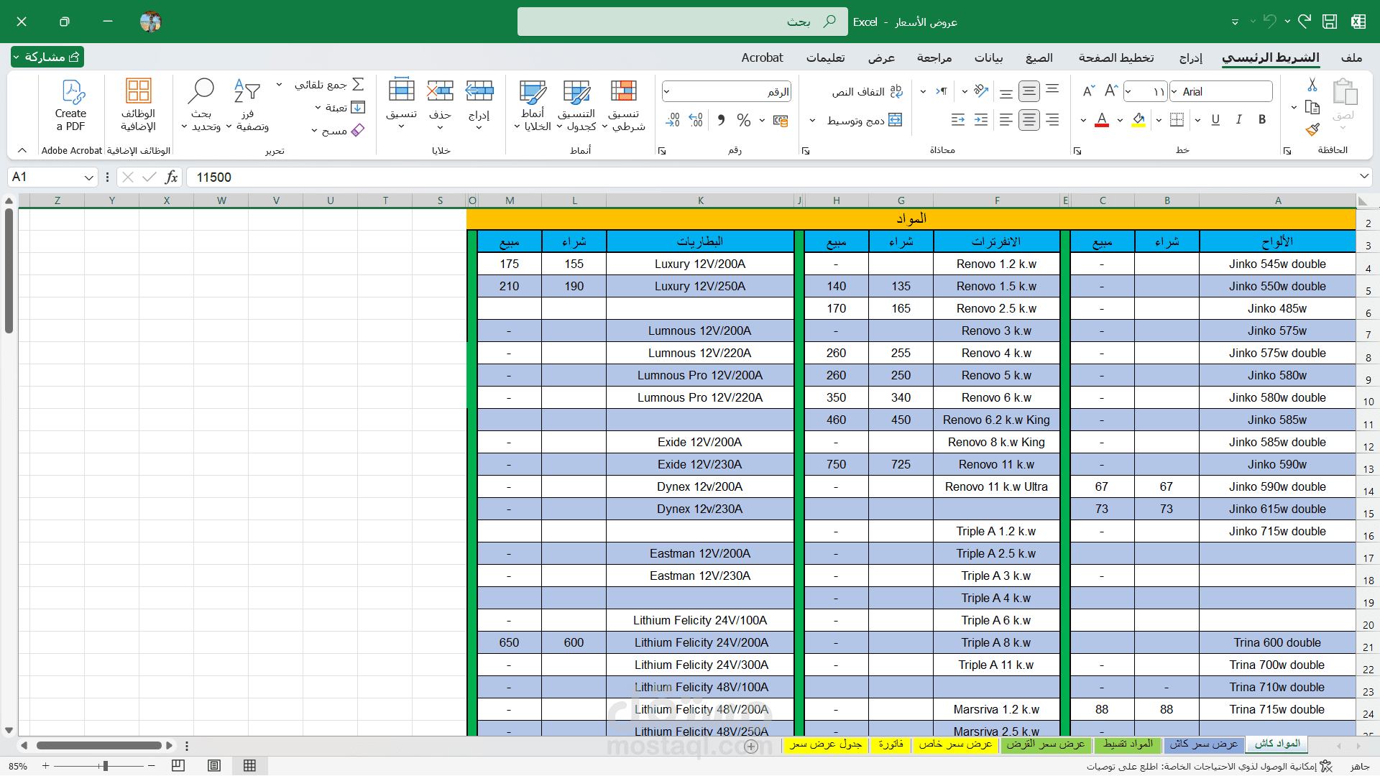Click the Save icon in title bar
1380x776 pixels.
point(1330,22)
